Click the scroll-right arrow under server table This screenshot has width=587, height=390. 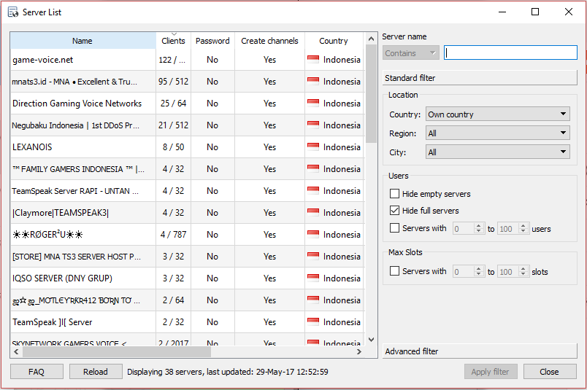tap(359, 351)
